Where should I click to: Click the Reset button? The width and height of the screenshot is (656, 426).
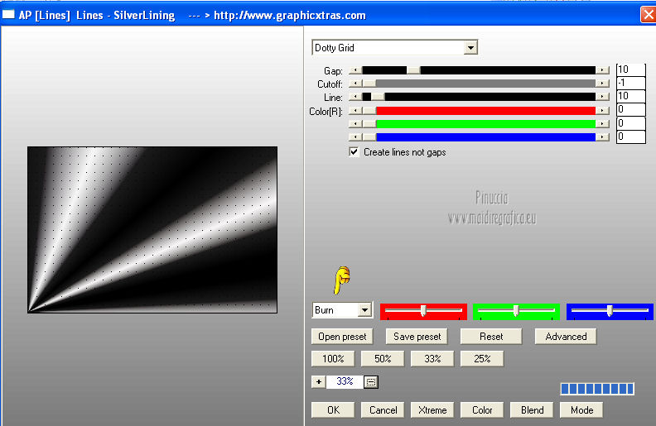click(491, 337)
